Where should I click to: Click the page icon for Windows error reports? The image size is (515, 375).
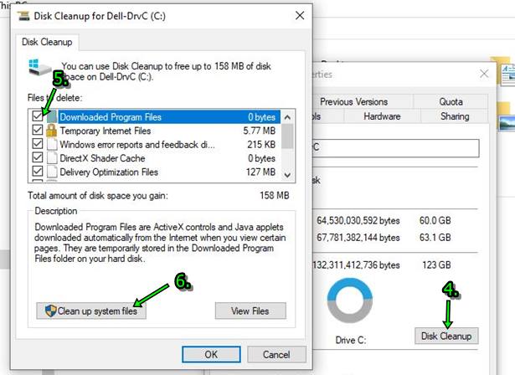tap(52, 145)
